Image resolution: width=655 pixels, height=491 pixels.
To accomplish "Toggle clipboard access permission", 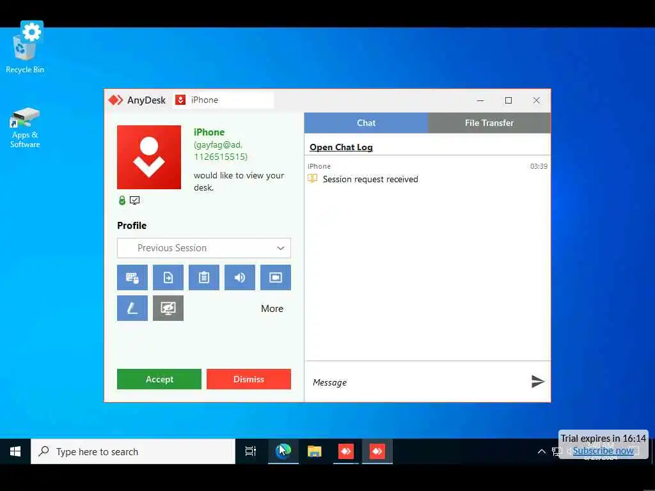I will 204,277.
